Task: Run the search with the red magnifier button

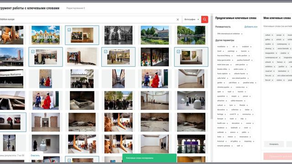Action: point(204,19)
